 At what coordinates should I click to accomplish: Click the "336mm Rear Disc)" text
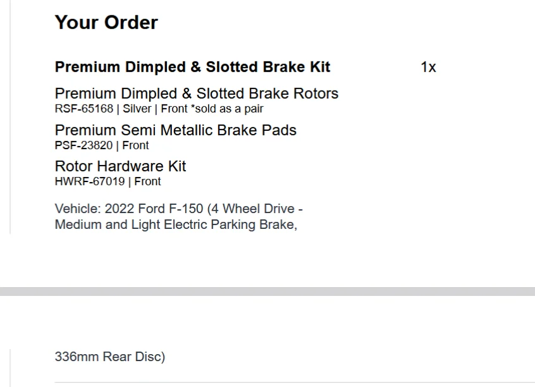tap(109, 357)
